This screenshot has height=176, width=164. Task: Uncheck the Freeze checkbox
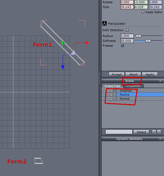(122, 46)
